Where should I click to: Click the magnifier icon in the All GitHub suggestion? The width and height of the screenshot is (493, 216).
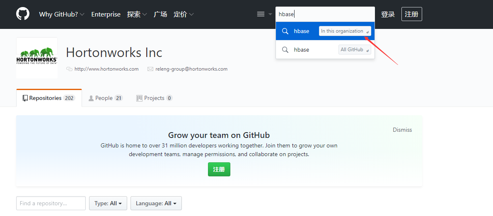tap(285, 50)
